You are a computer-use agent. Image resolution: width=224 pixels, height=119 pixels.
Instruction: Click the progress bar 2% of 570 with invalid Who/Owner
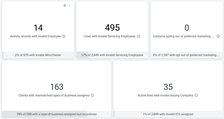tap(38, 55)
